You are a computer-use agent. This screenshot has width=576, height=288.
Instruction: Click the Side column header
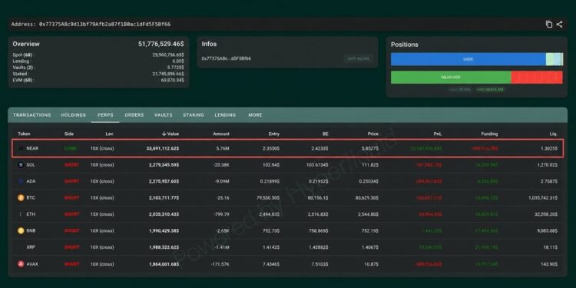[68, 134]
